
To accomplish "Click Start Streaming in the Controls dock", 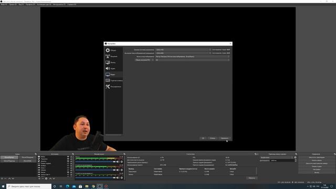I will [x=317, y=157].
